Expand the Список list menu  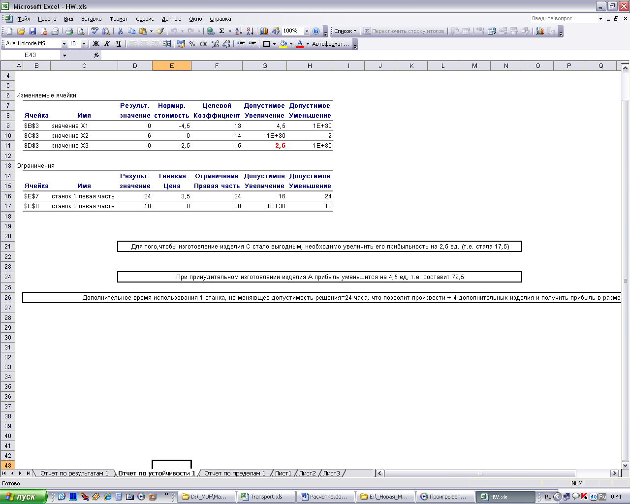pos(346,31)
